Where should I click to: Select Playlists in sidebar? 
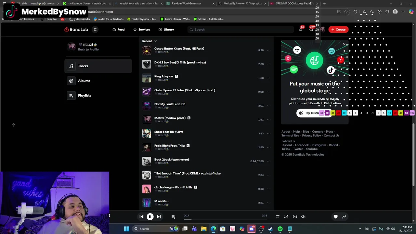tap(98, 96)
